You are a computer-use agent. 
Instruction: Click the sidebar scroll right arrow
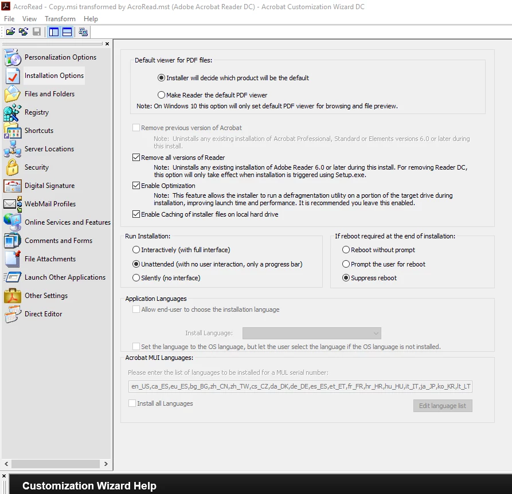(106, 464)
